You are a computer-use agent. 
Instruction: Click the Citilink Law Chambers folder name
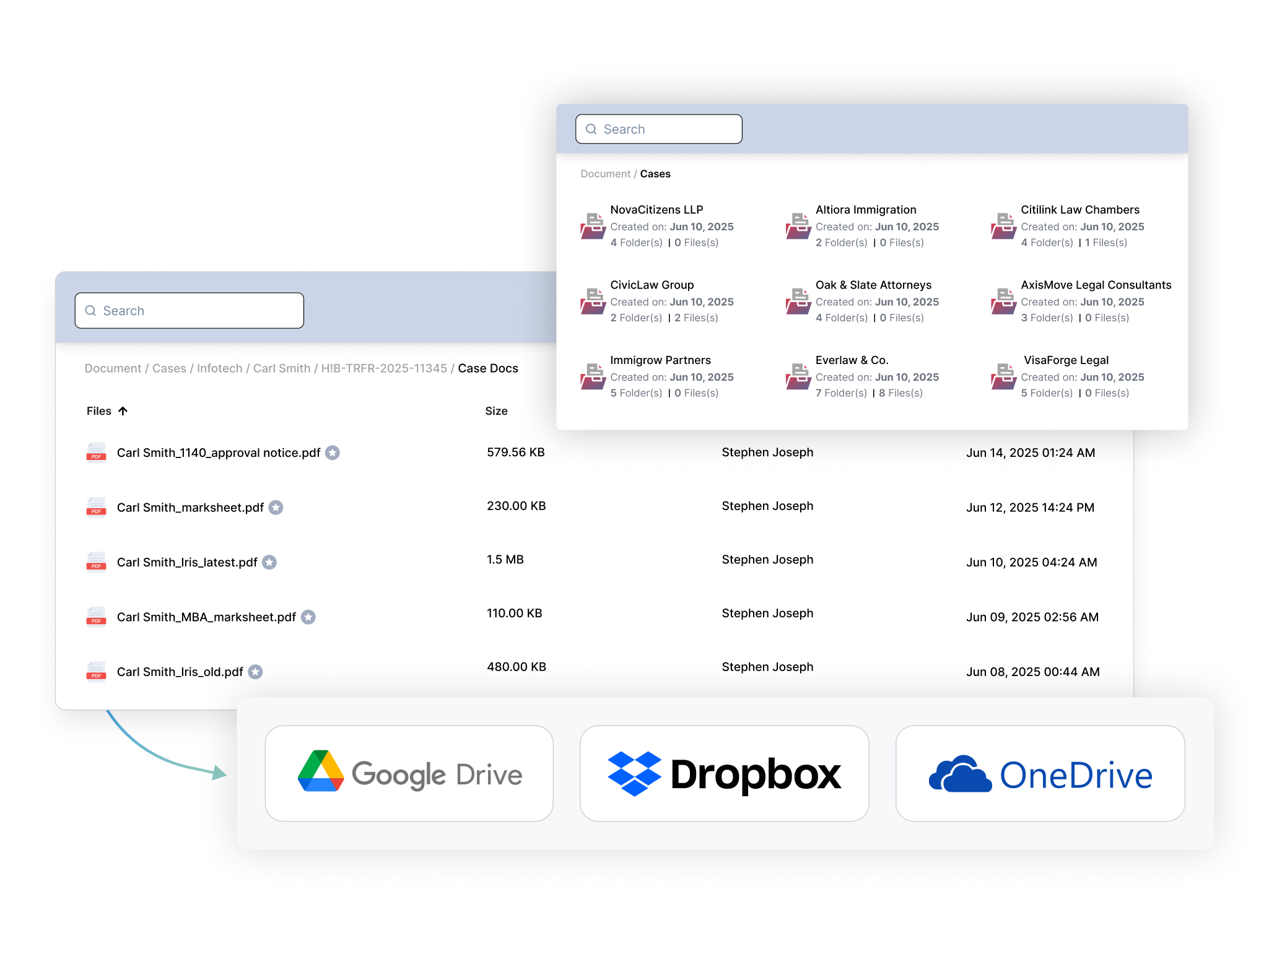pos(1080,210)
